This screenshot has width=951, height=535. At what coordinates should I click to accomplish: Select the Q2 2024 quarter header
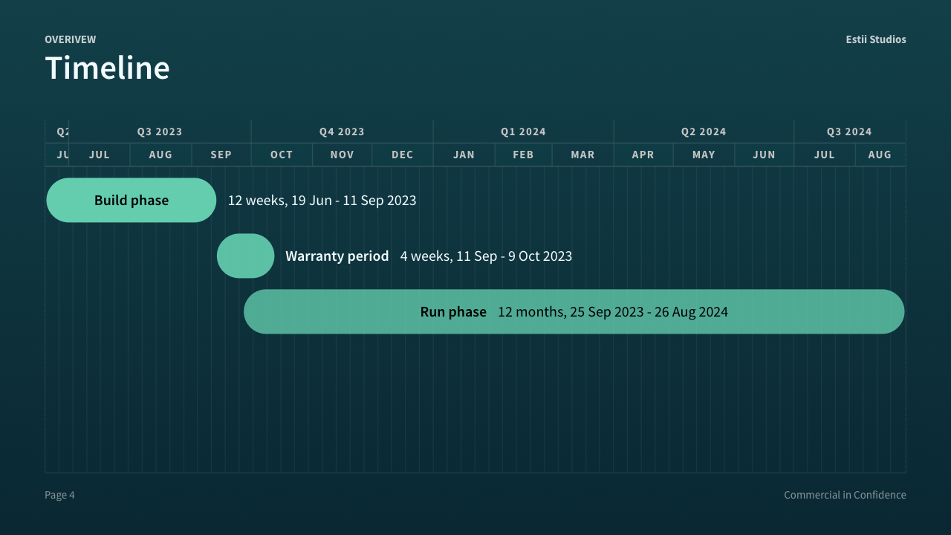(x=704, y=132)
